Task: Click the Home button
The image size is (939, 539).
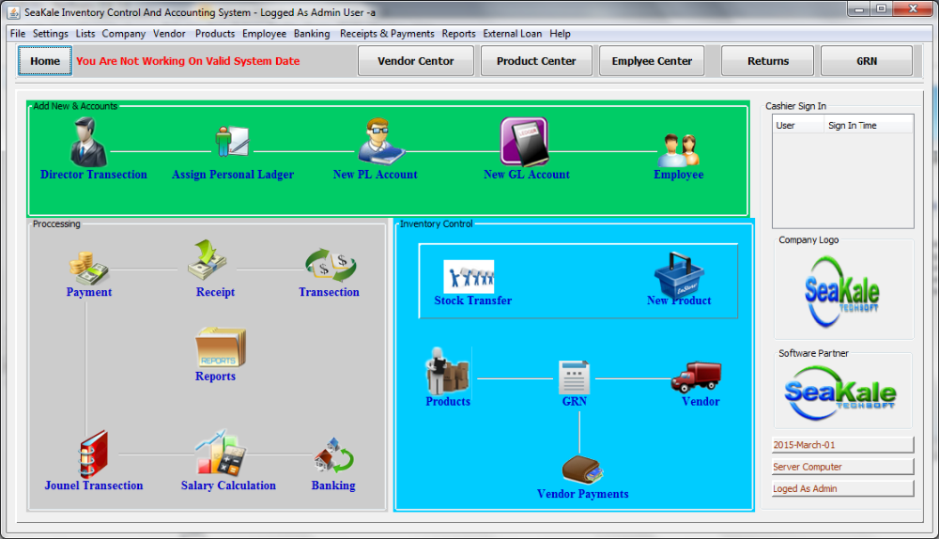Action: (x=45, y=60)
